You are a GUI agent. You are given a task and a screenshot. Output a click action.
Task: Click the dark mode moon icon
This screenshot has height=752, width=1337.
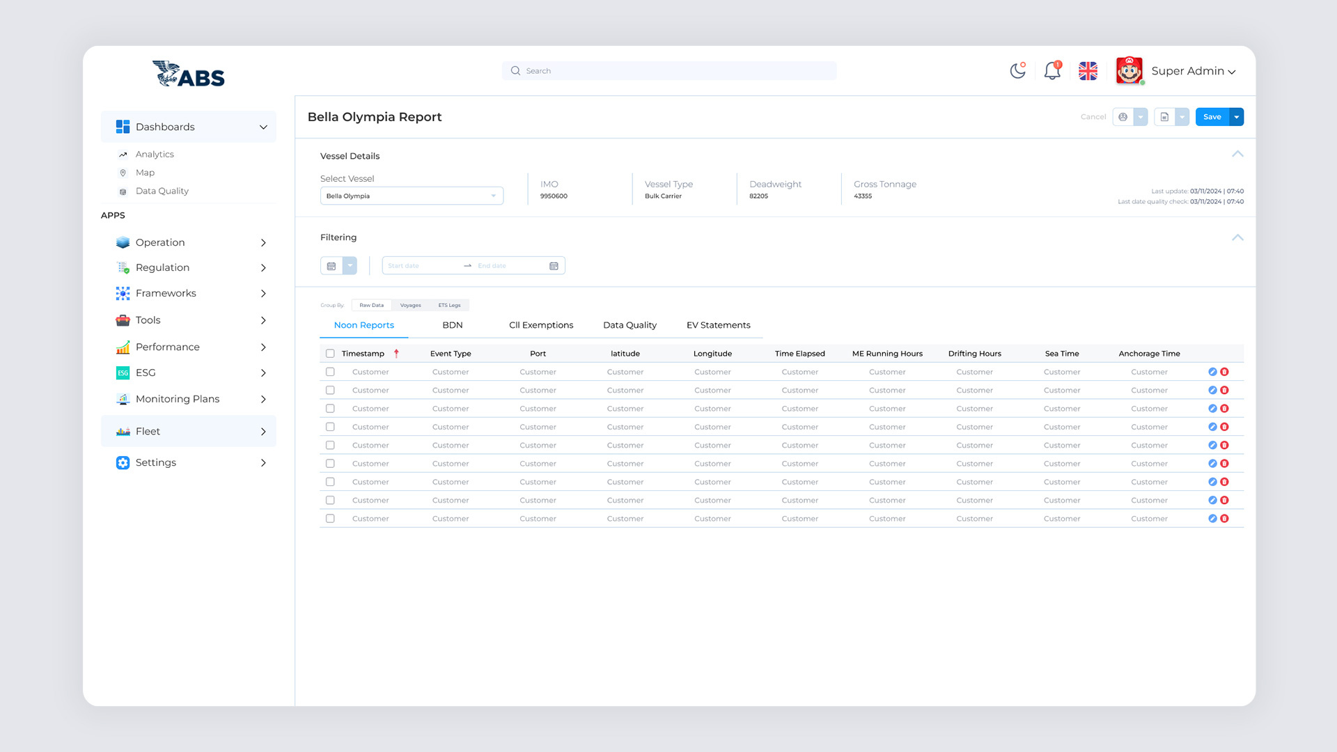[x=1017, y=70]
